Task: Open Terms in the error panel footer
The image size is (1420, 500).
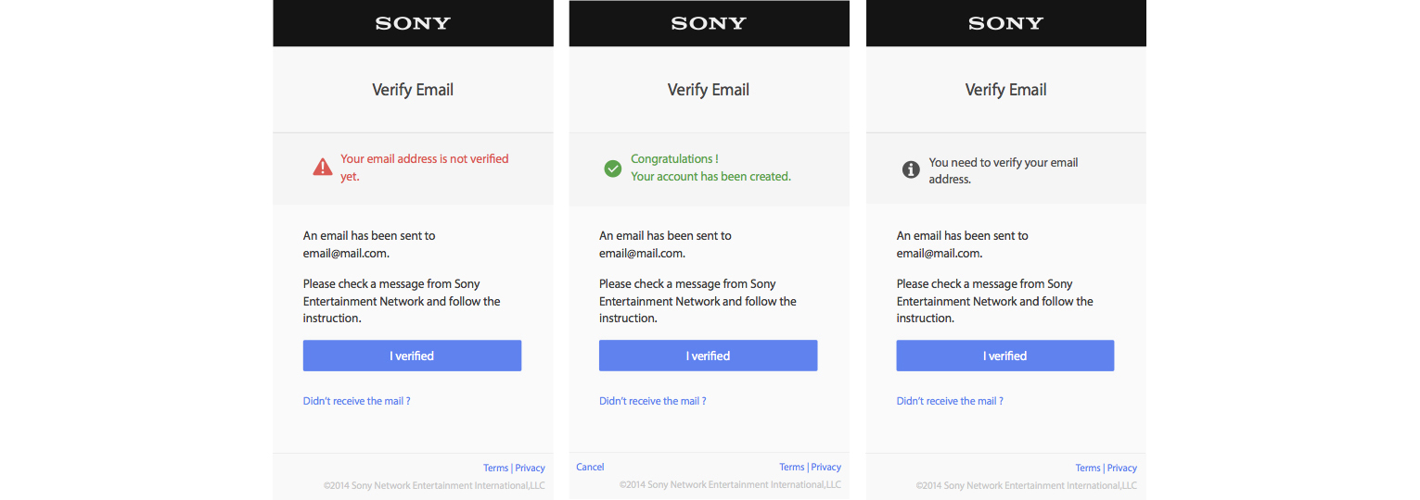Action: 495,468
